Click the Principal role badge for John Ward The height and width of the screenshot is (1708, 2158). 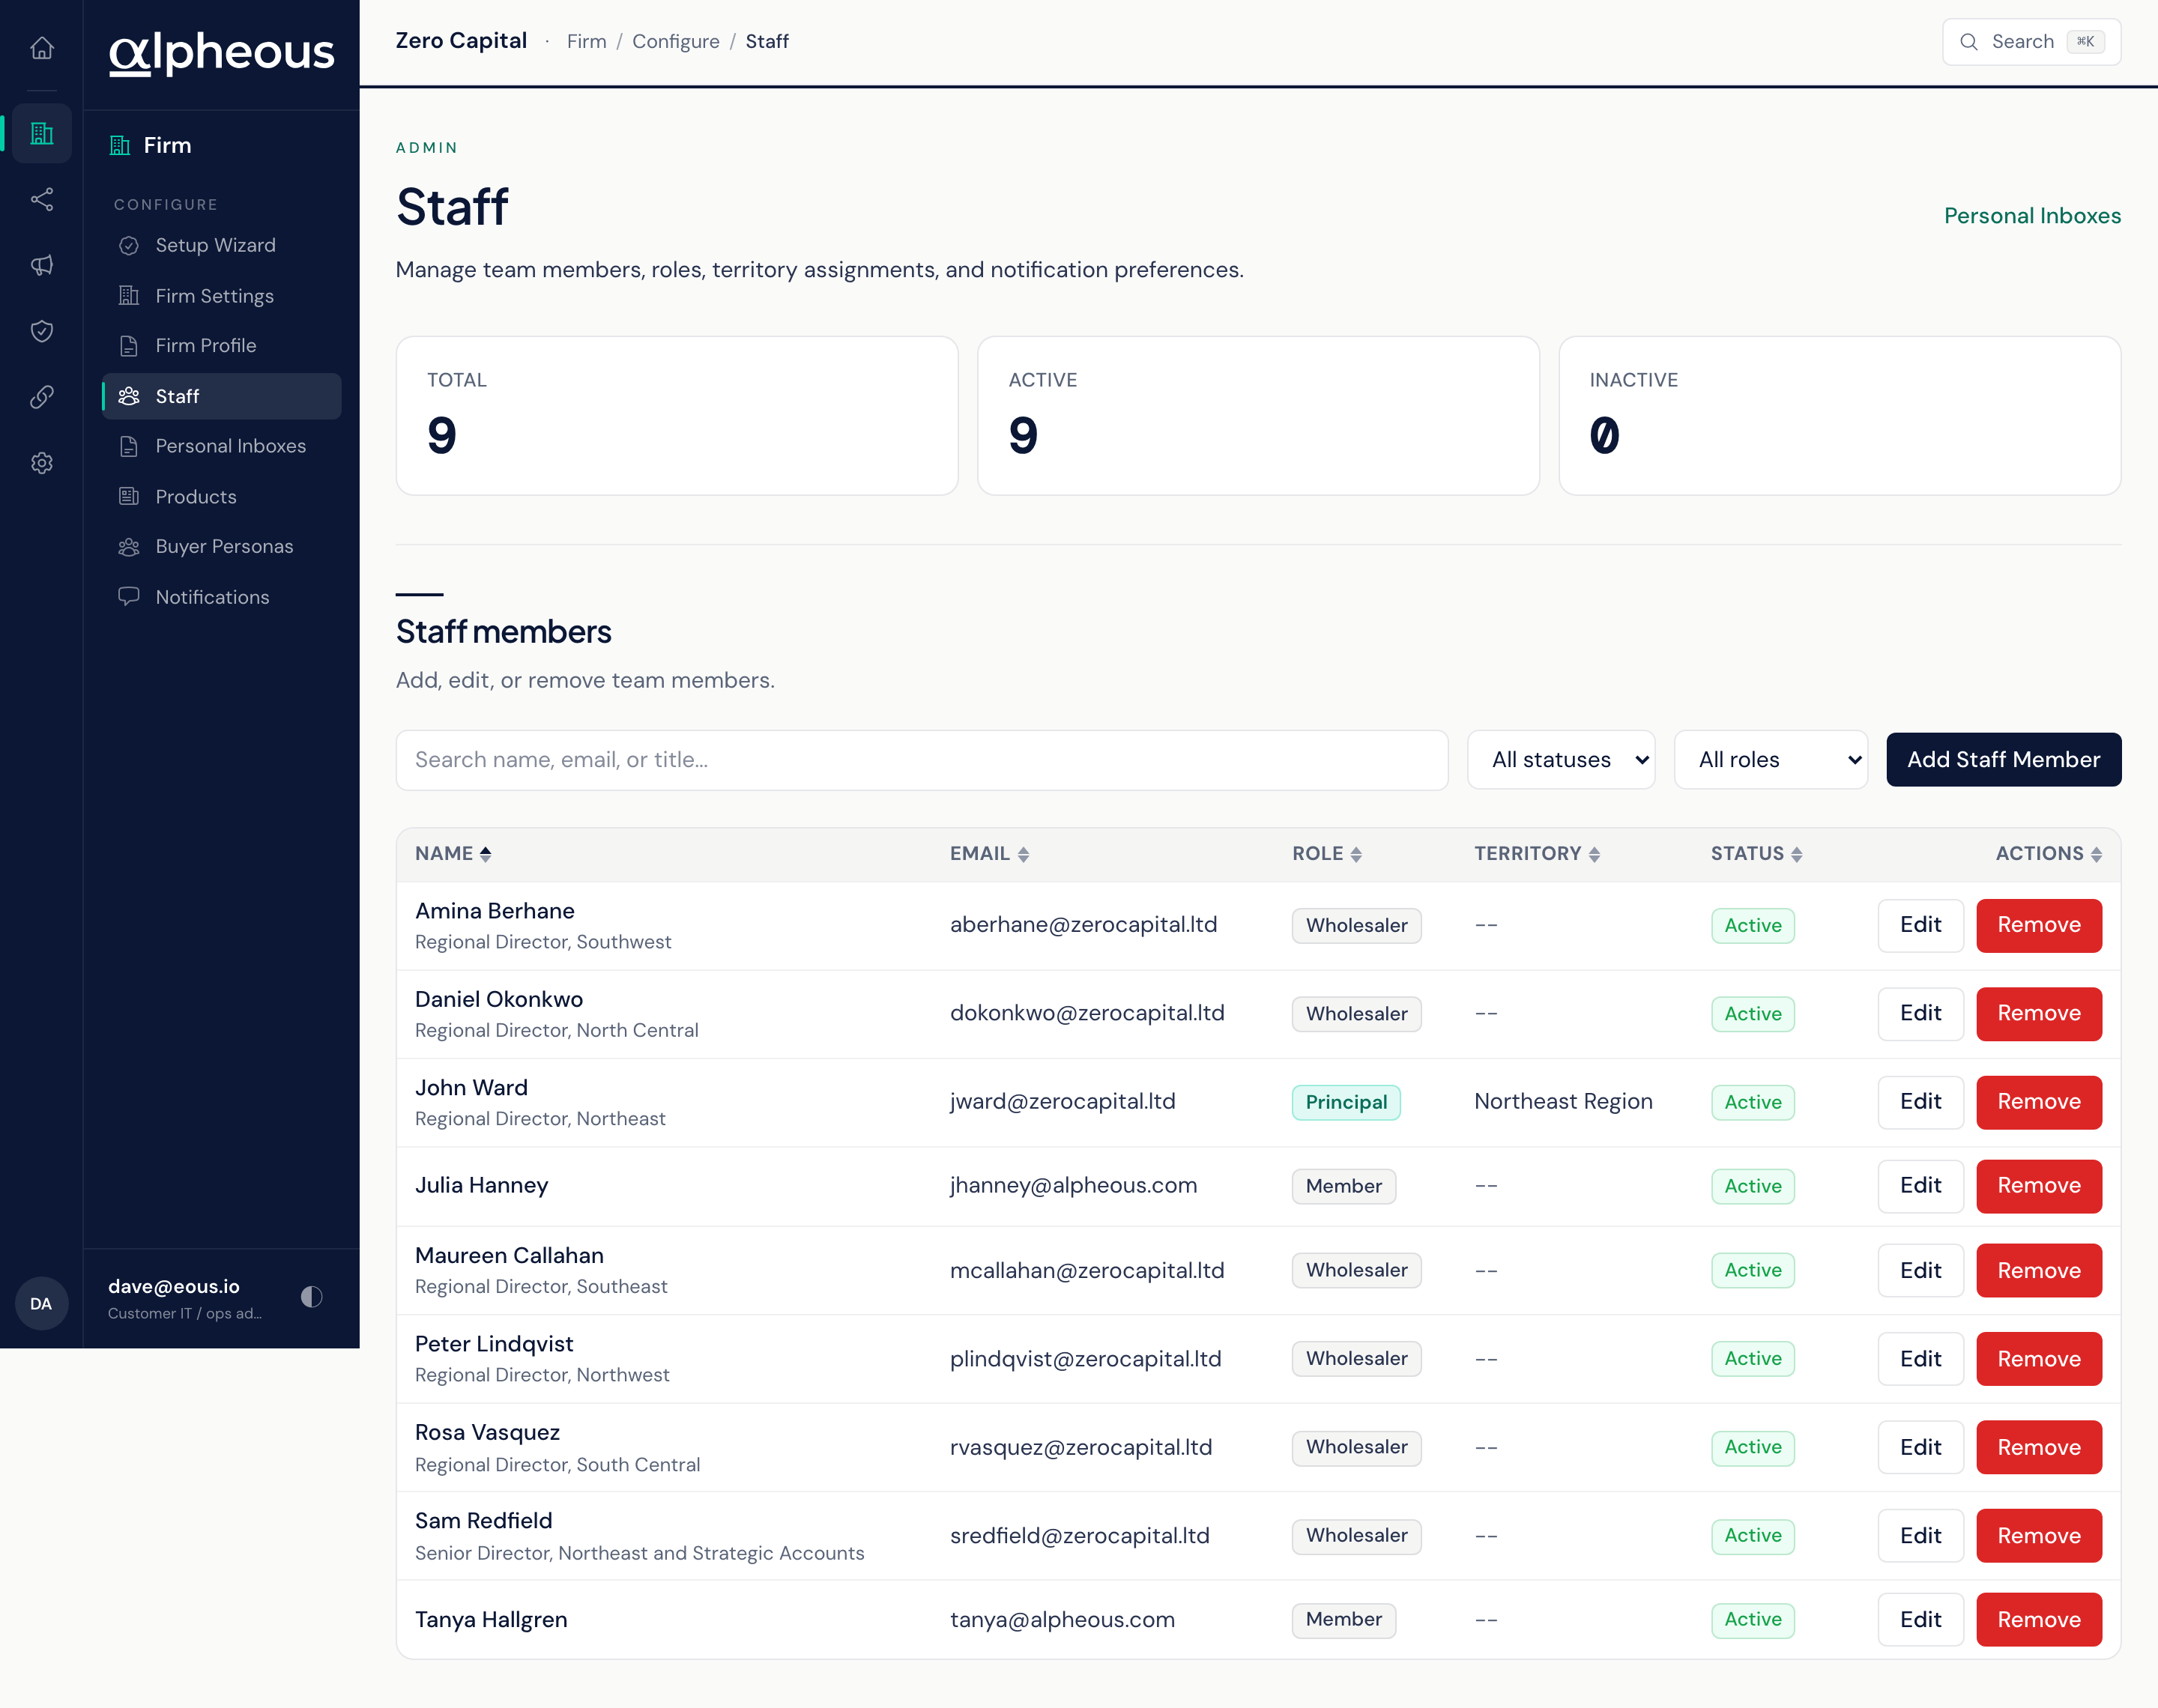[x=1346, y=1102]
